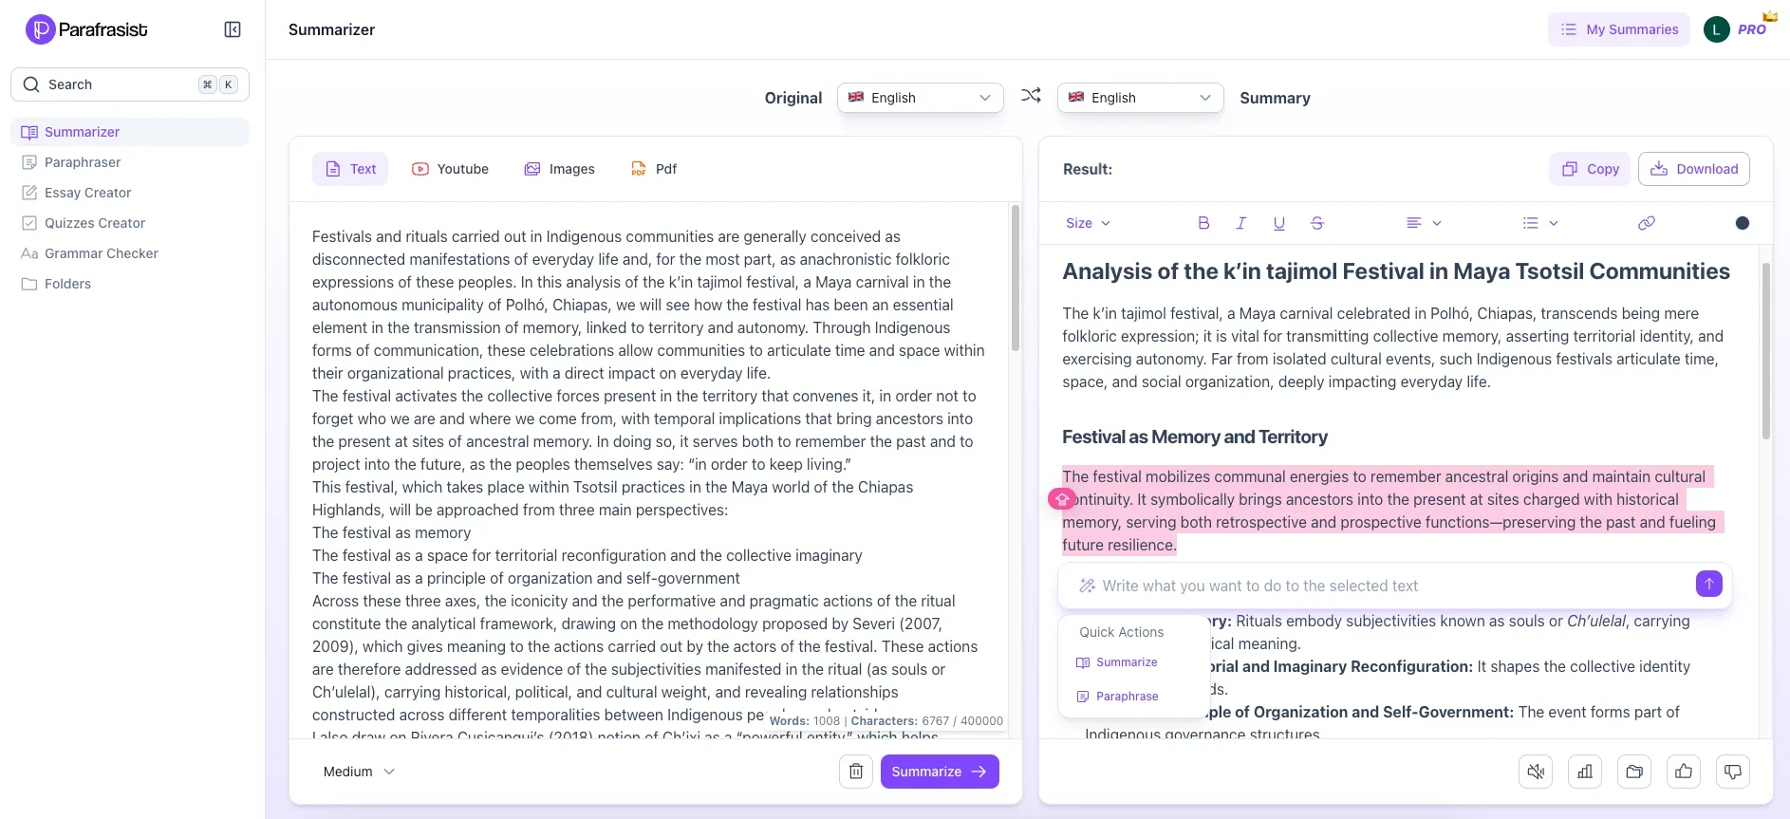
Task: Select the Youtube input tab
Action: click(x=450, y=169)
